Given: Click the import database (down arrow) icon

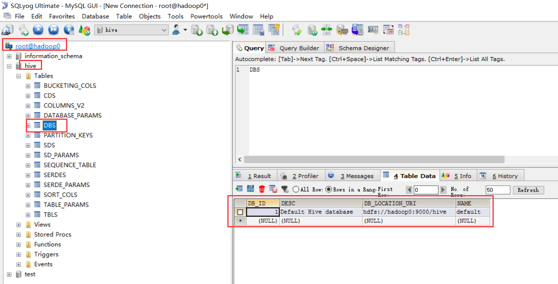Looking at the screenshot, I should [x=197, y=30].
